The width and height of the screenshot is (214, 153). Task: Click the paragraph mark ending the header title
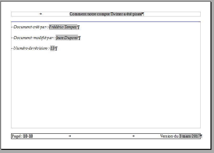143,14
